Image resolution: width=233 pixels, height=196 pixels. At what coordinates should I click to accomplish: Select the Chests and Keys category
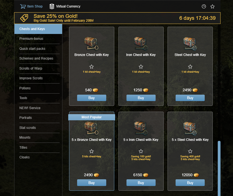pyautogui.click(x=38, y=29)
